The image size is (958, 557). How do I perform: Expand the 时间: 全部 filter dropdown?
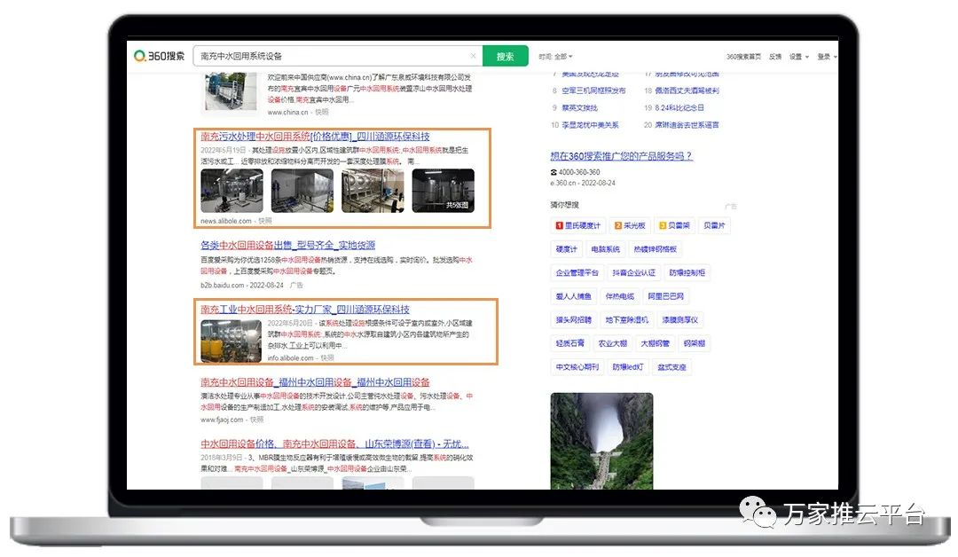(556, 57)
